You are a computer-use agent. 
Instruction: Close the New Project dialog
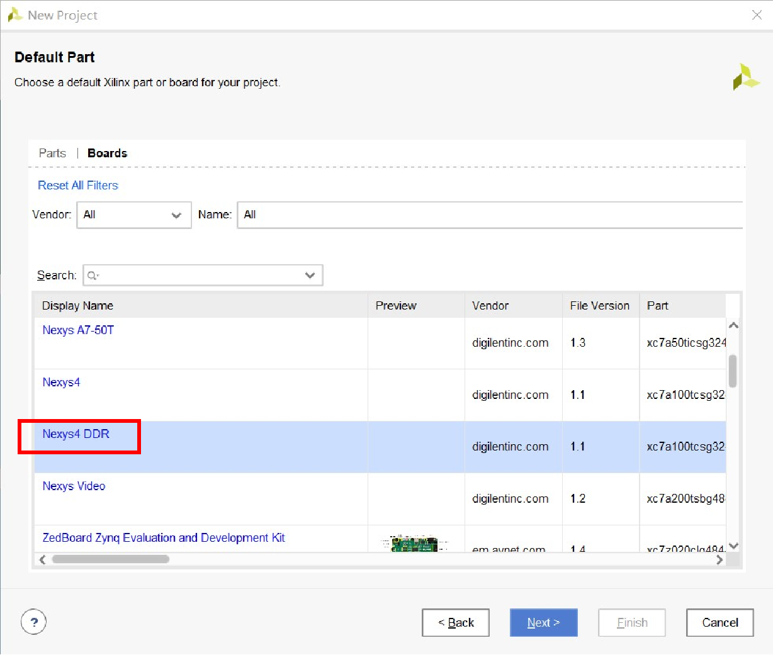[757, 15]
